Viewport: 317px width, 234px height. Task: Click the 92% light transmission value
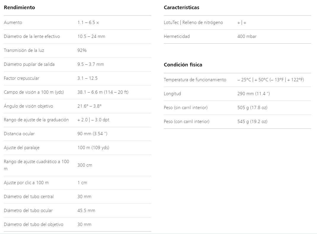click(82, 50)
